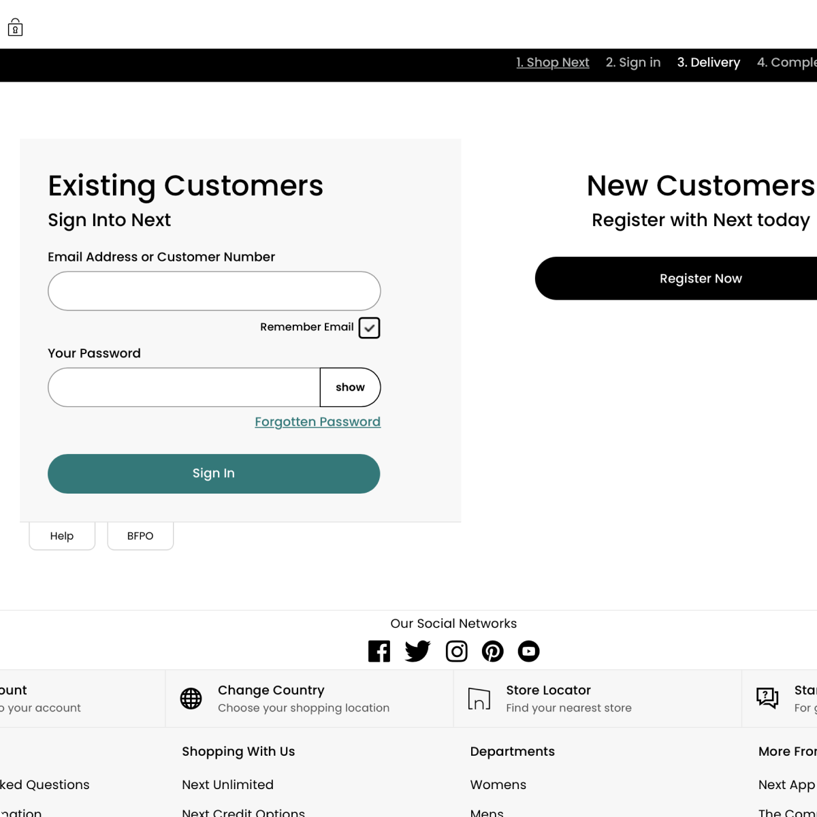
Task: Show password using the show toggle
Action: click(350, 387)
